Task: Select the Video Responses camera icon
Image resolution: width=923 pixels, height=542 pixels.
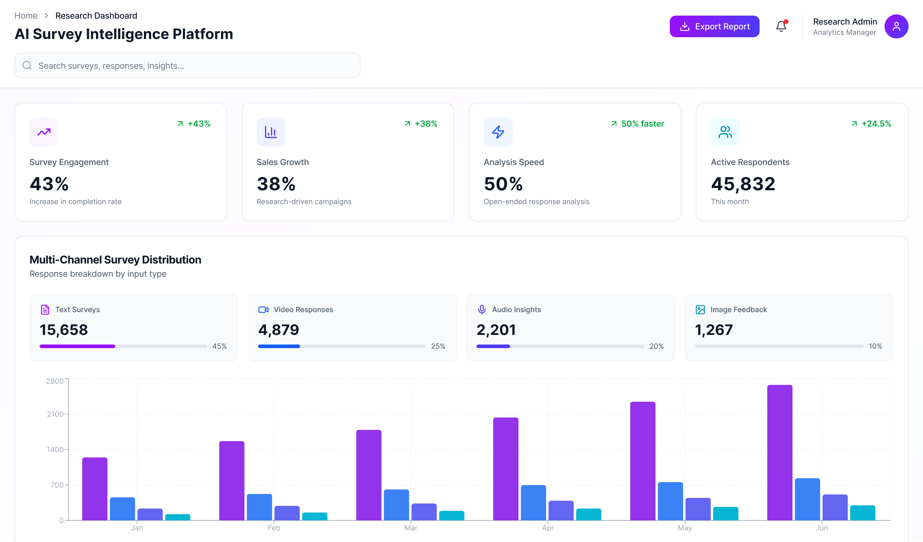Action: click(263, 309)
